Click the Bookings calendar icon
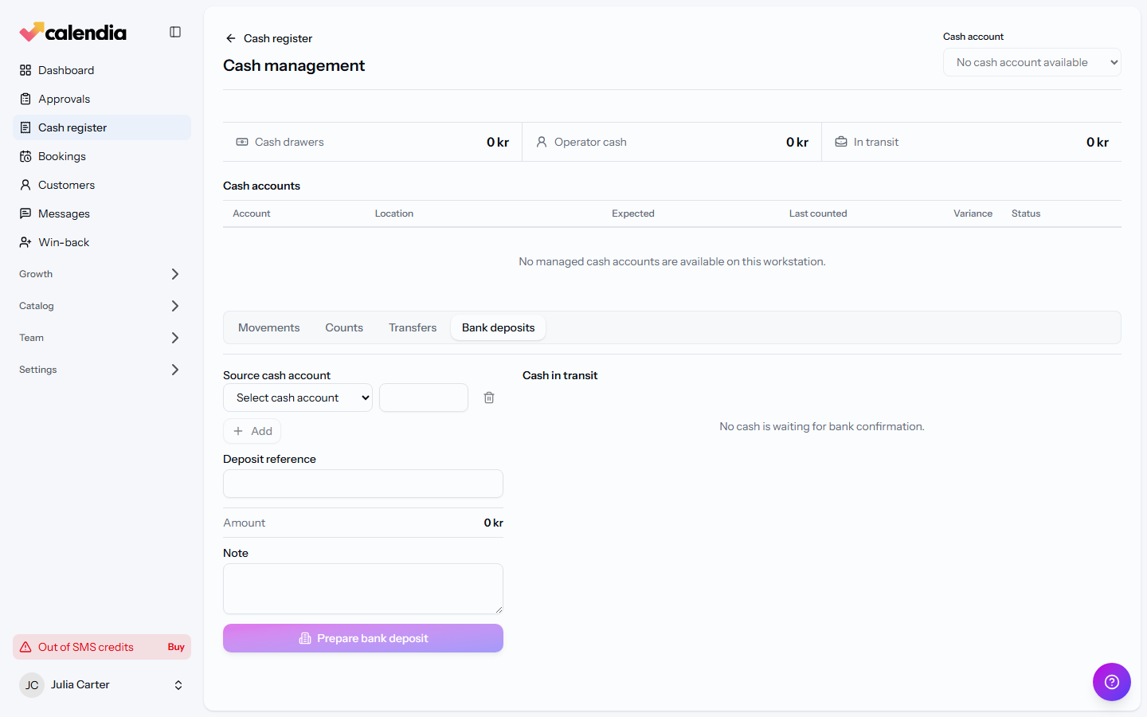 [x=25, y=156]
